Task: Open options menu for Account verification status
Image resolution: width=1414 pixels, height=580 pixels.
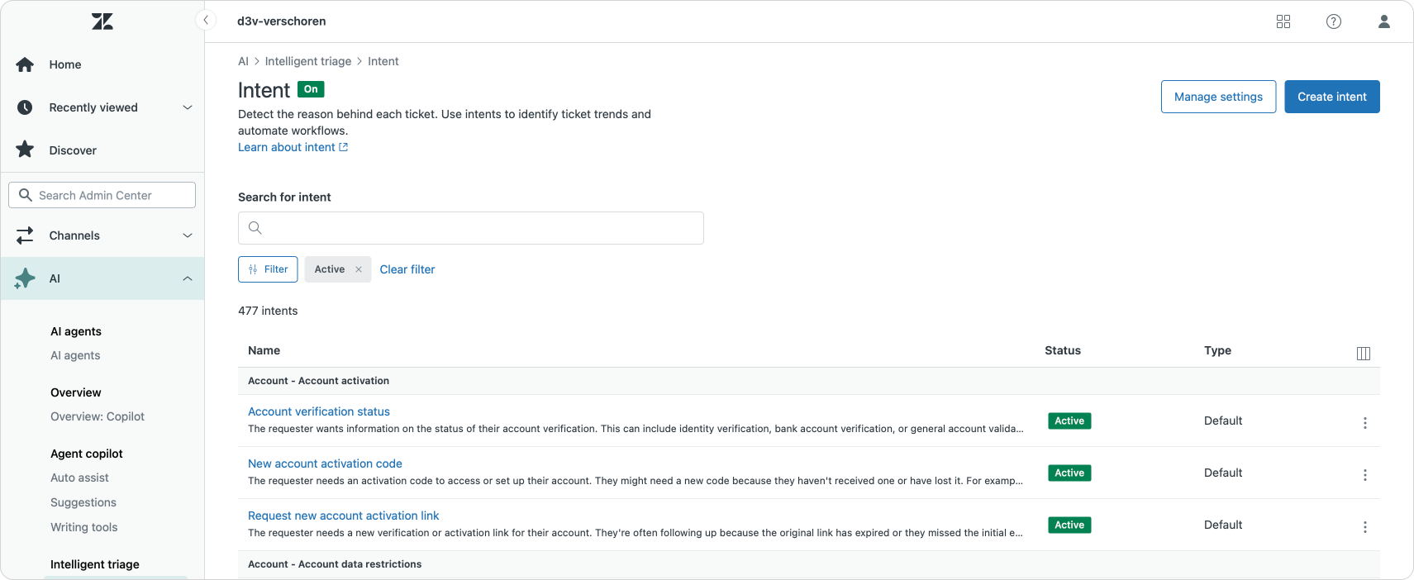Action: click(1365, 423)
